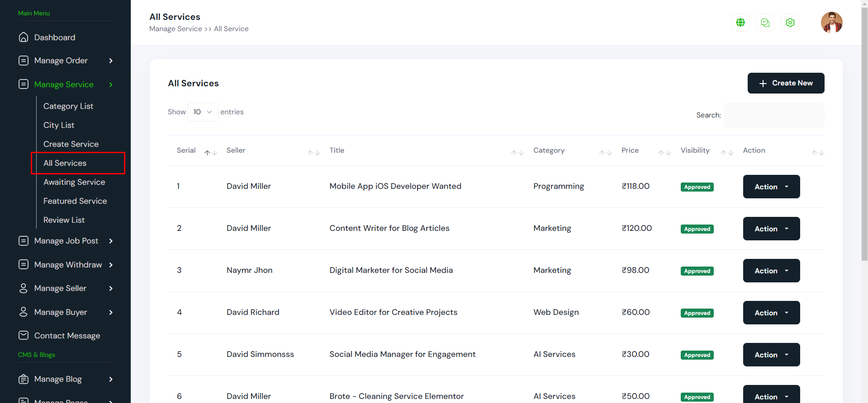Open the chat messages icon
This screenshot has width=868, height=403.
[x=765, y=23]
